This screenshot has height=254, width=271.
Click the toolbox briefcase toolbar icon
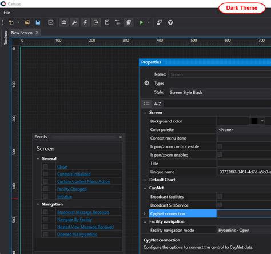(64, 22)
